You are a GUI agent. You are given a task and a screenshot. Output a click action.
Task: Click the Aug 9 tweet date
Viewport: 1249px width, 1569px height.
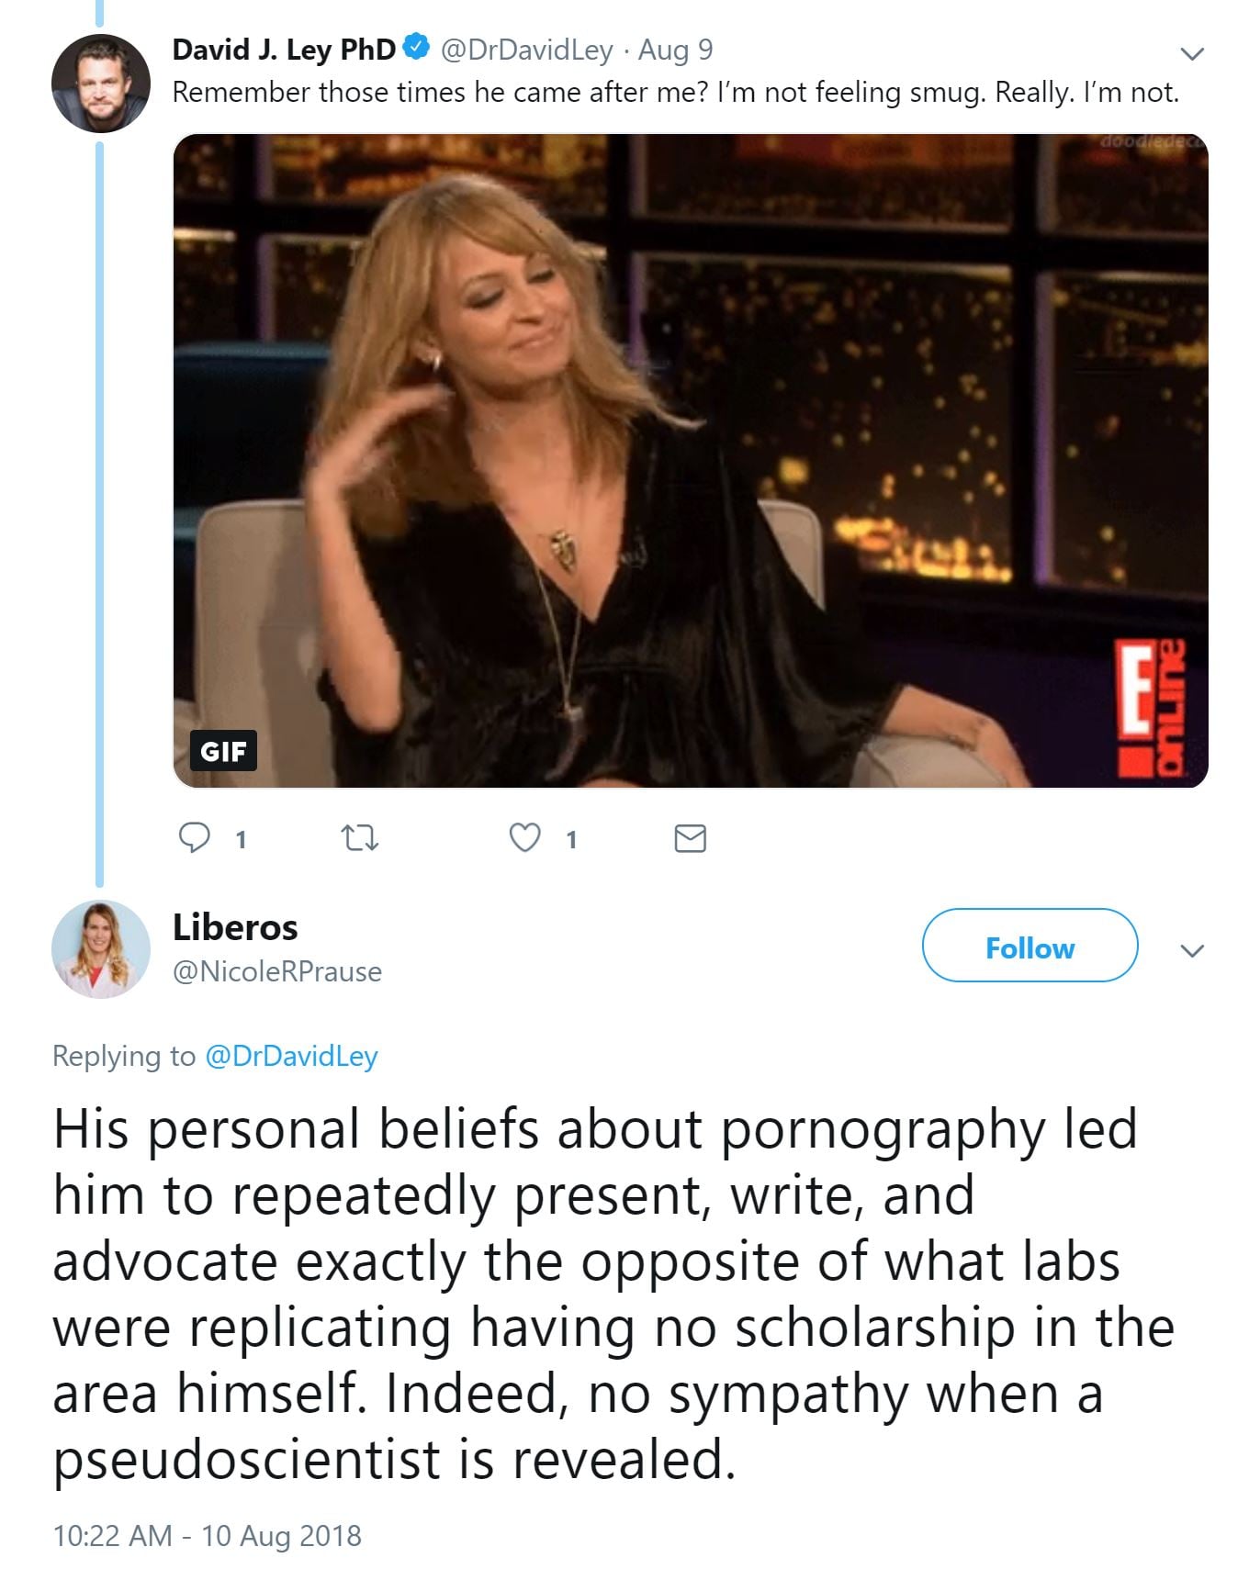[675, 50]
